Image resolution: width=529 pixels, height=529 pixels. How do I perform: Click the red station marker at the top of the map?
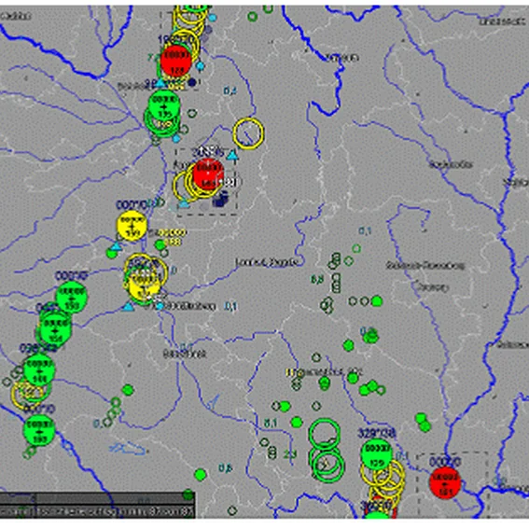[x=176, y=60]
